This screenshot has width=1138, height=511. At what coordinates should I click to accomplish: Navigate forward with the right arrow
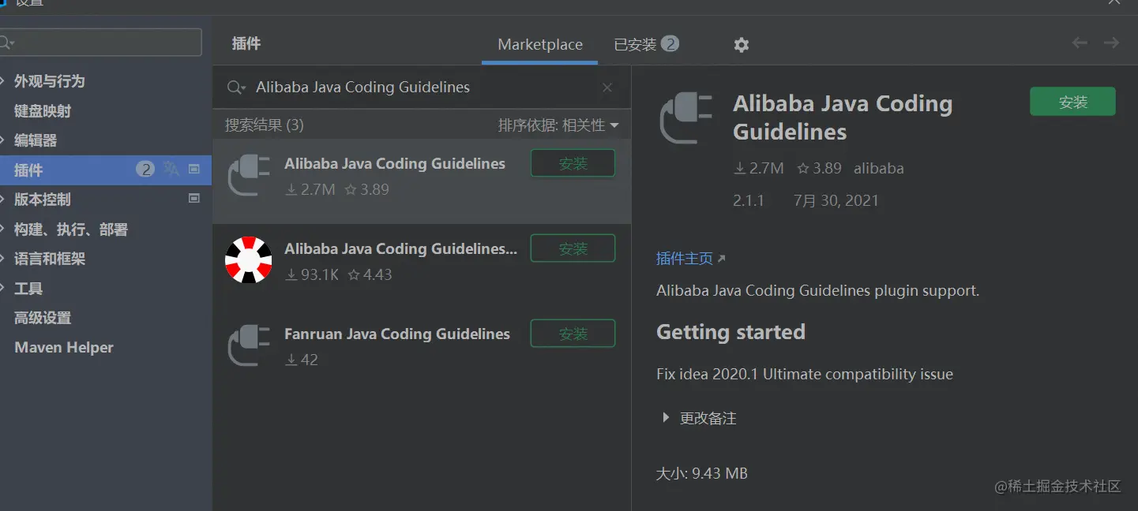1111,43
